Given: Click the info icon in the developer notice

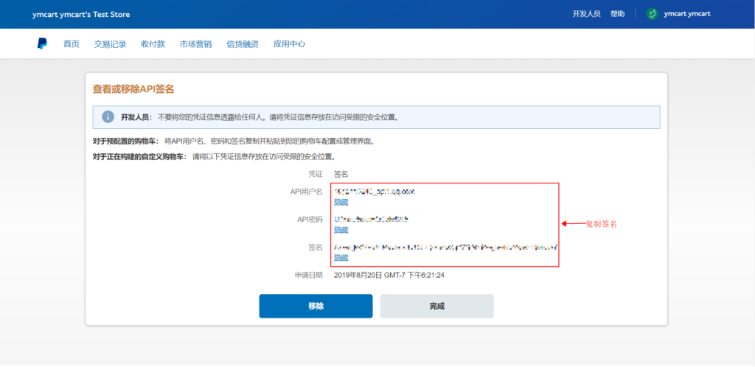Looking at the screenshot, I should point(108,117).
